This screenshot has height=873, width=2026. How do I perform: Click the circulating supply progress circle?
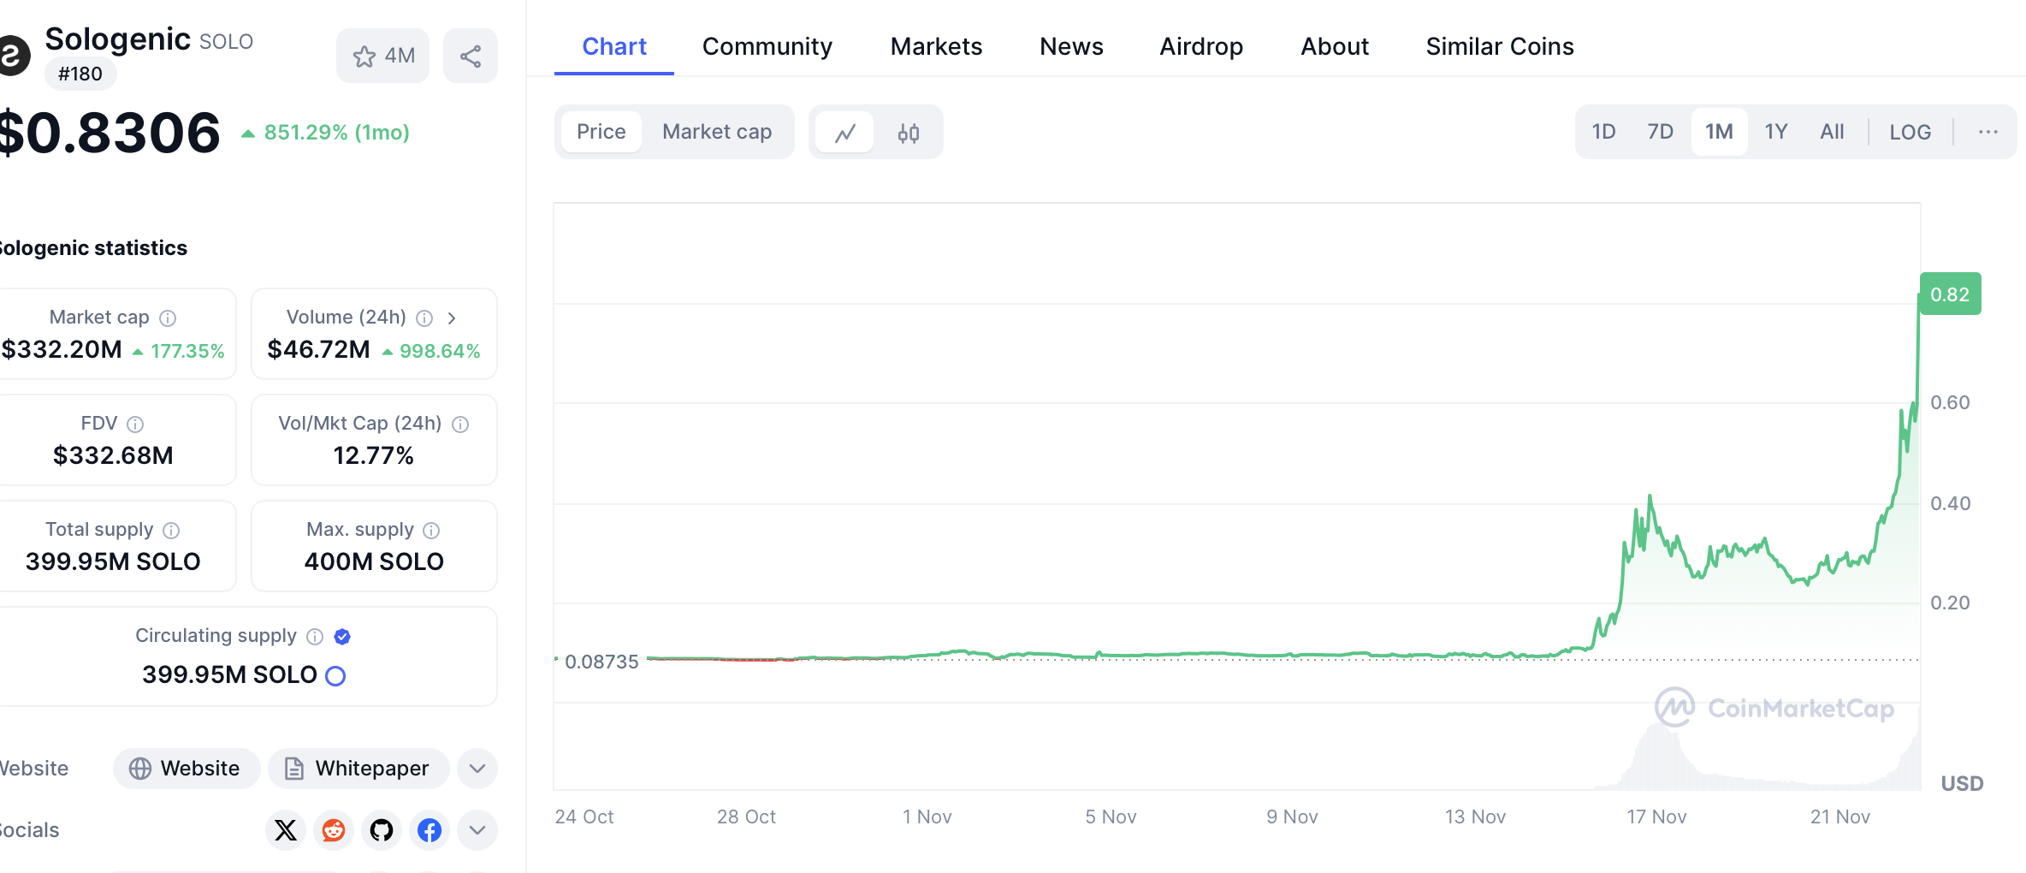335,676
